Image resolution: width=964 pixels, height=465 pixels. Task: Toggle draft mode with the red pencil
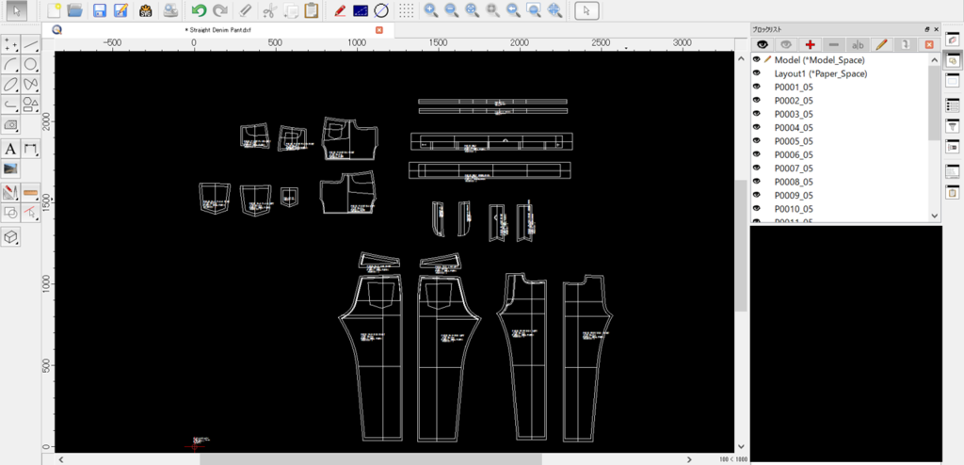(x=339, y=9)
